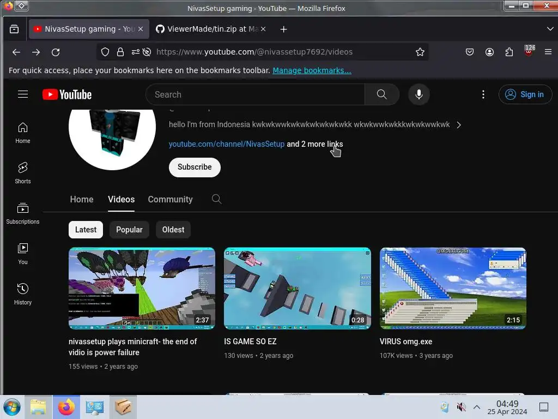The width and height of the screenshot is (558, 419).
Task: Click the channel avatar image
Action: click(x=112, y=139)
